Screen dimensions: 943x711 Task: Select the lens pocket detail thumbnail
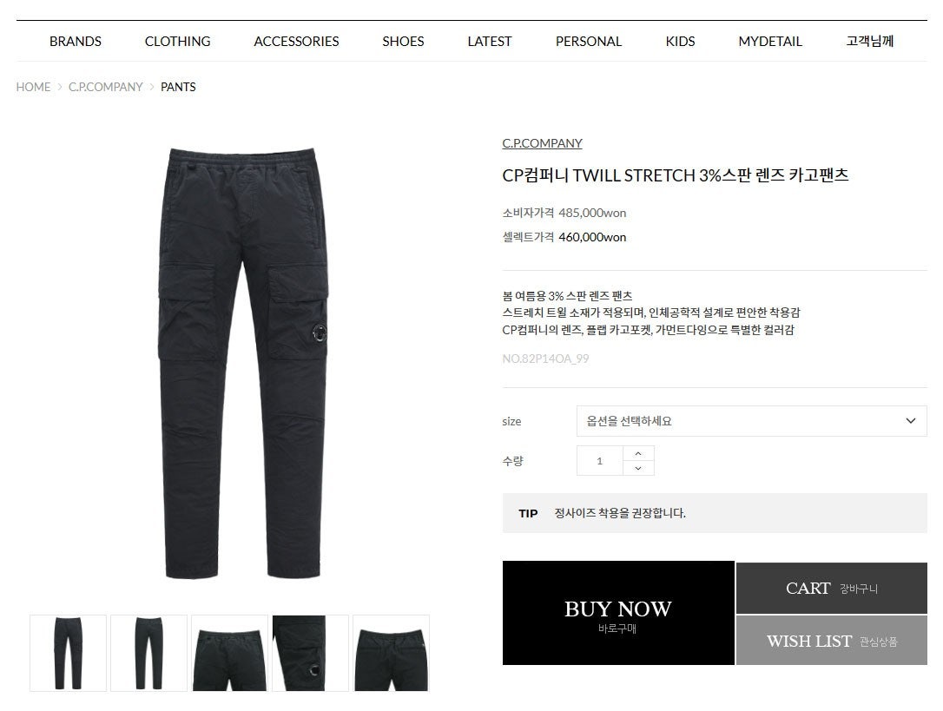click(x=310, y=653)
